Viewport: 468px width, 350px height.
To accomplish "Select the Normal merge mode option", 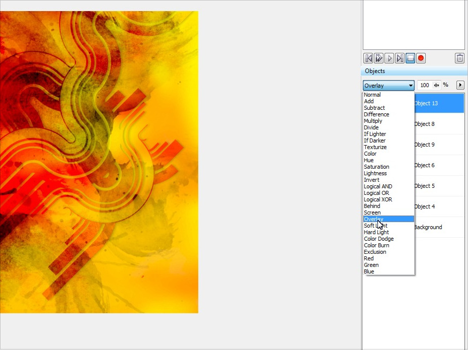I will [372, 95].
